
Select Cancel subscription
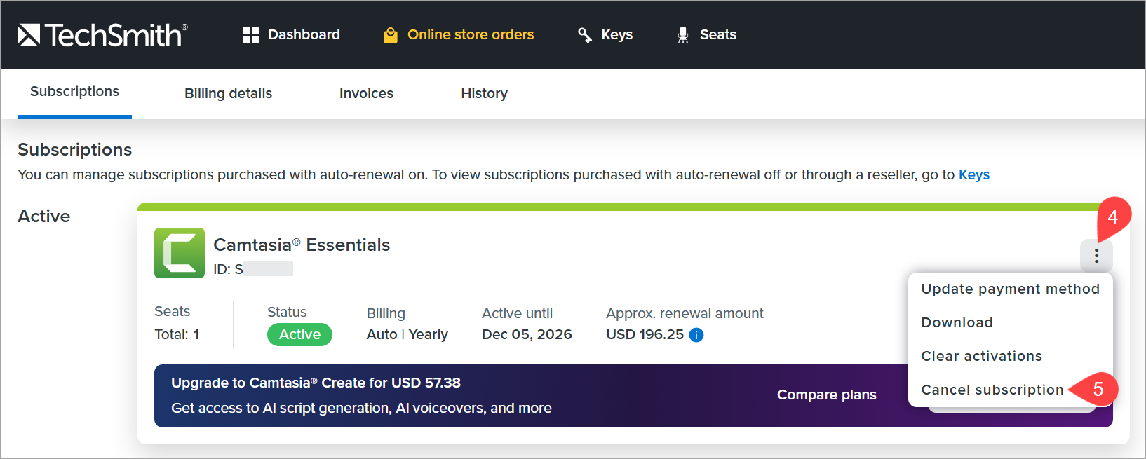[x=992, y=390]
